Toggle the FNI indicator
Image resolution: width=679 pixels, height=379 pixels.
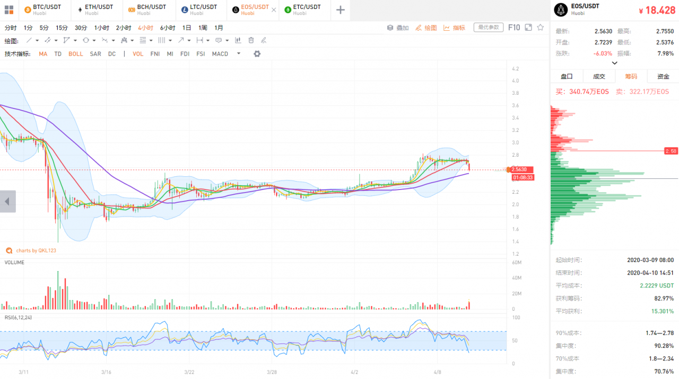[x=155, y=54]
